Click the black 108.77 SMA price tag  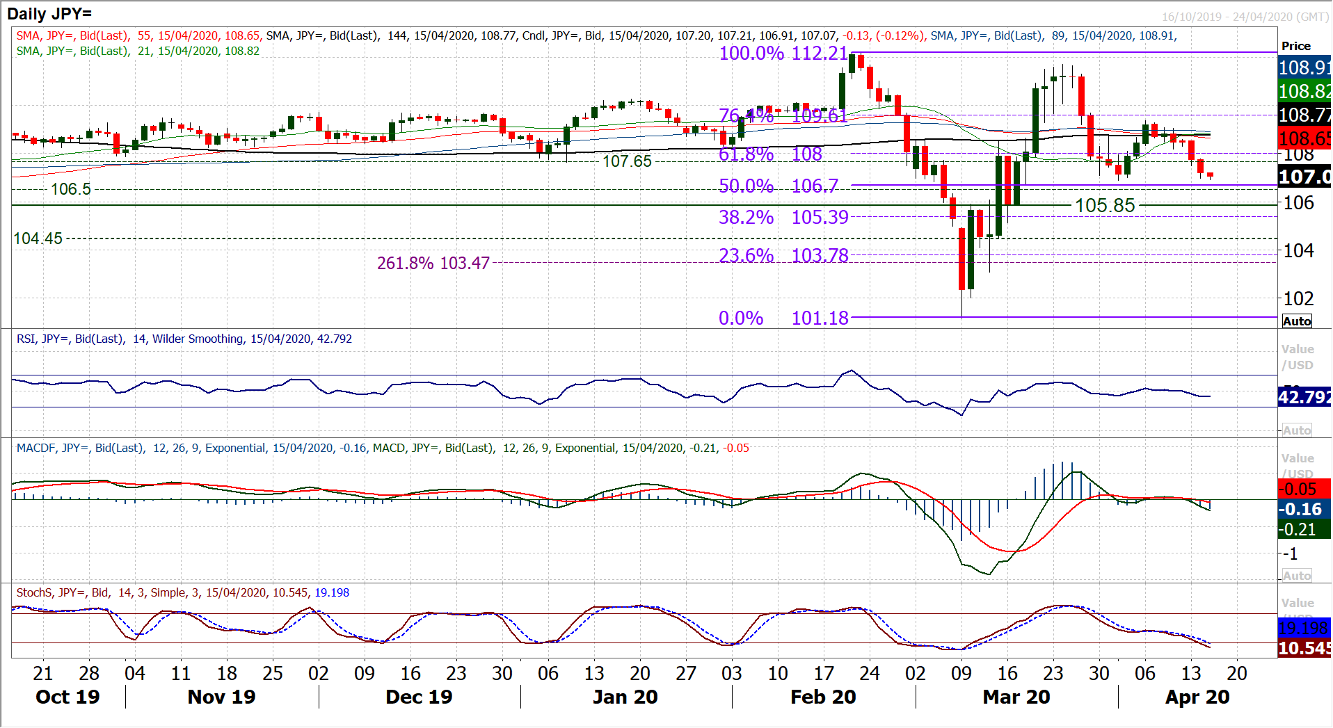1304,115
